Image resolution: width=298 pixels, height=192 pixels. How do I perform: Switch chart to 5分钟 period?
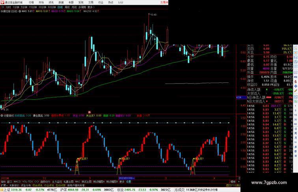[24, 7]
